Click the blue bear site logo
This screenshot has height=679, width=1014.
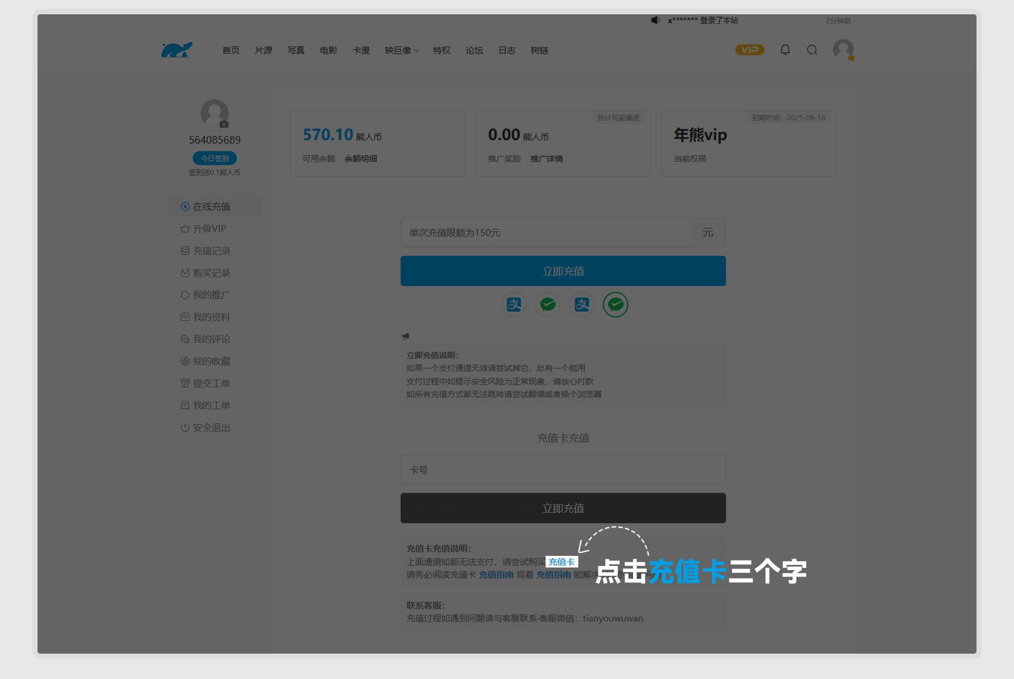pos(177,50)
